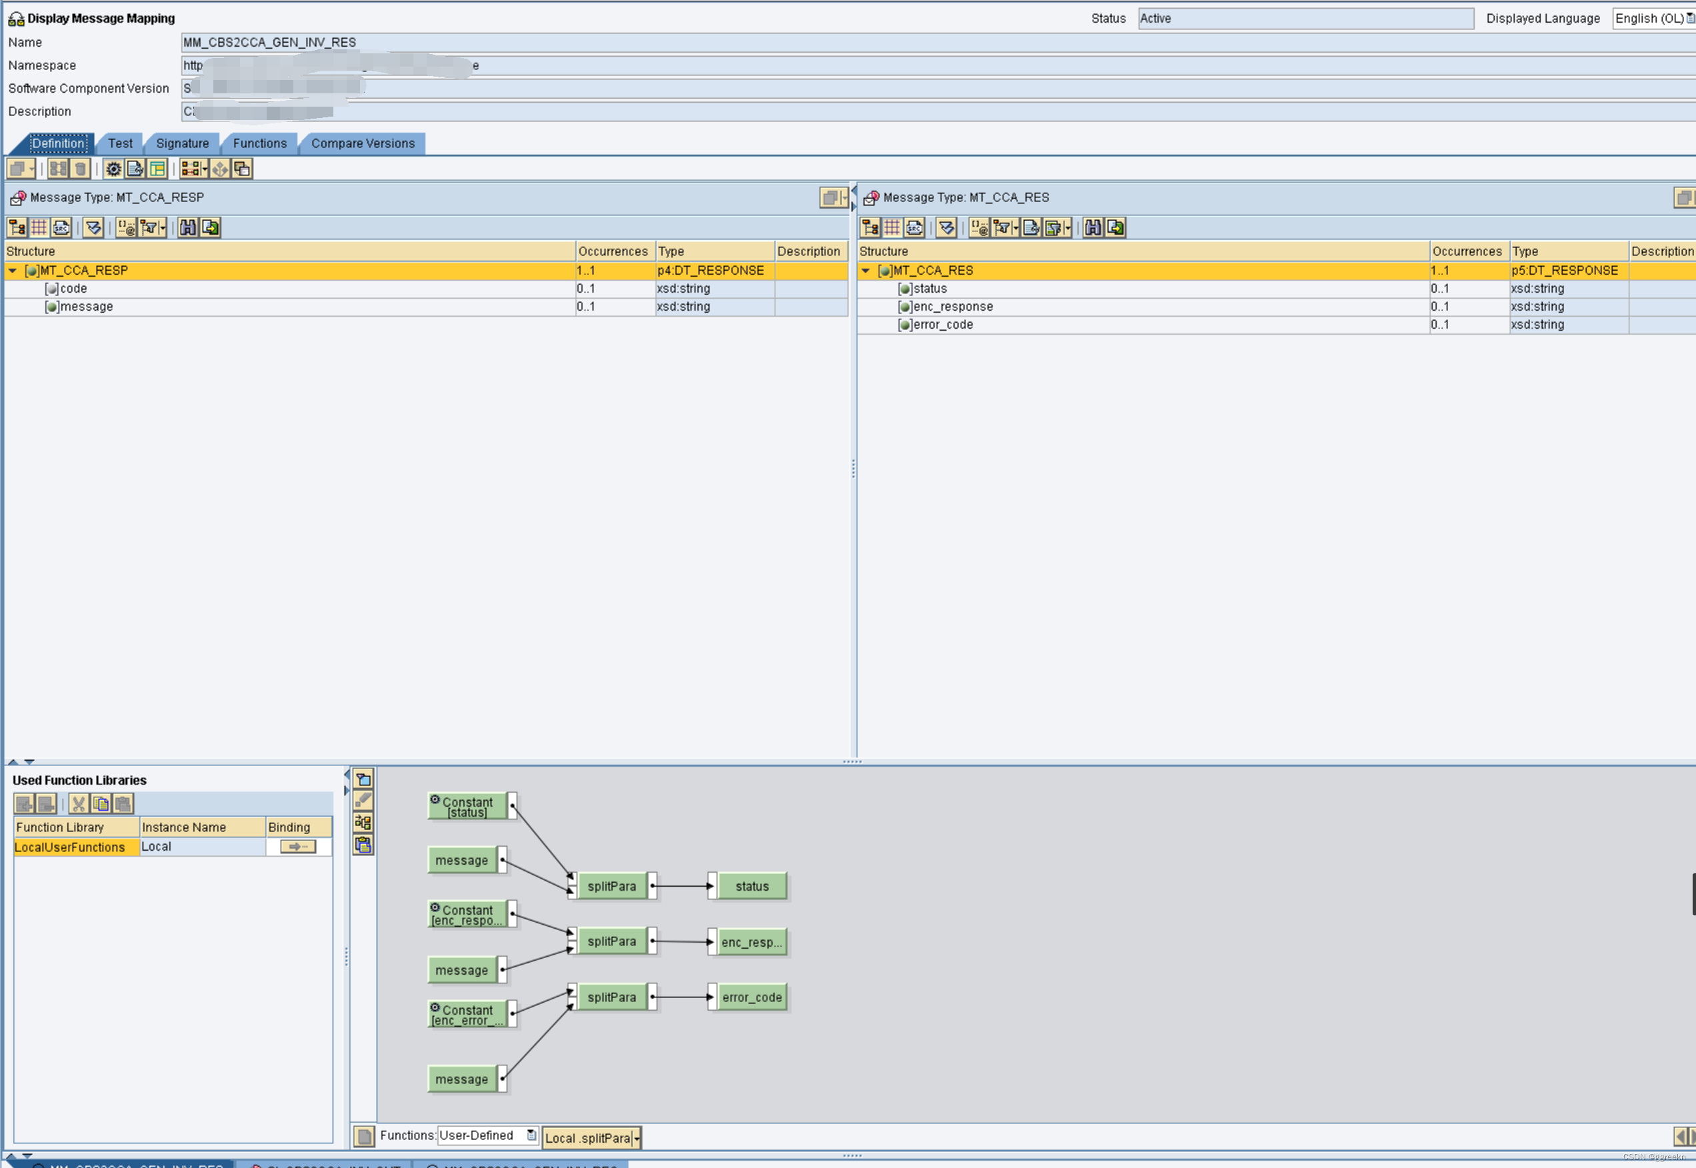Switch MT_CCA_RESP structure to tabular grid view
The height and width of the screenshot is (1168, 1696).
point(39,227)
